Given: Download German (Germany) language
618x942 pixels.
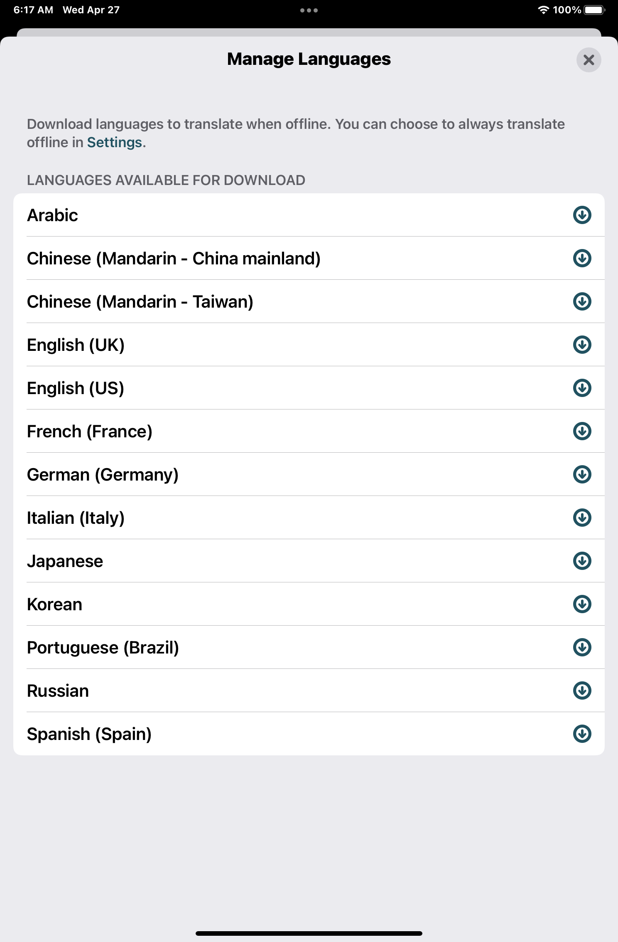Looking at the screenshot, I should (x=582, y=475).
